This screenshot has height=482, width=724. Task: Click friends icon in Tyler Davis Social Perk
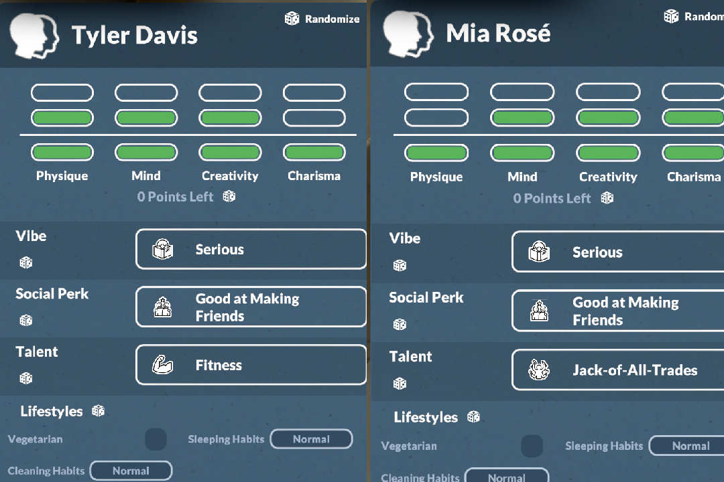click(162, 307)
